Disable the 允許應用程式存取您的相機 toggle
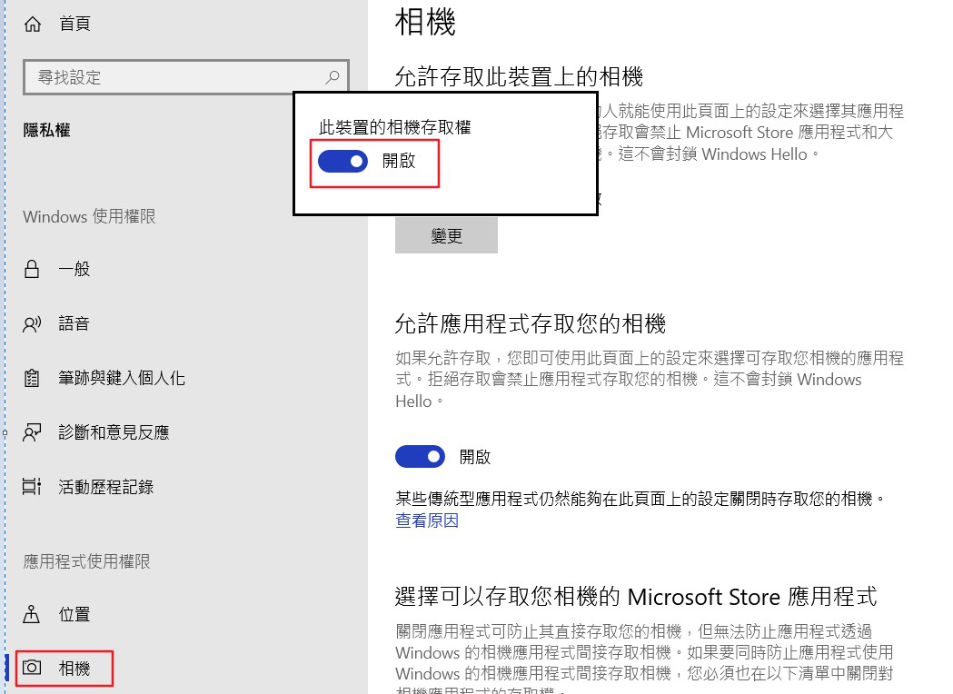953x694 pixels. tap(420, 457)
